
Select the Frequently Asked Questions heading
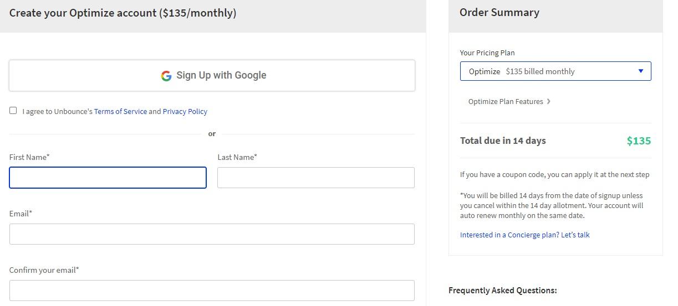[x=502, y=291]
